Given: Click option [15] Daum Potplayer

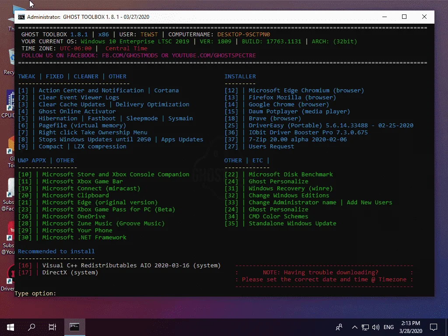Looking at the screenshot, I should pyautogui.click(x=287, y=112).
